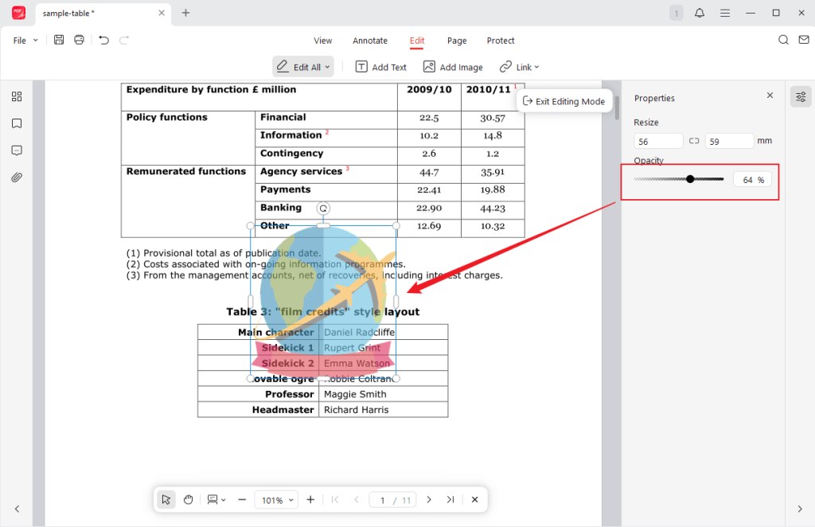The width and height of the screenshot is (815, 527).
Task: Open the File menu
Action: pyautogui.click(x=21, y=40)
